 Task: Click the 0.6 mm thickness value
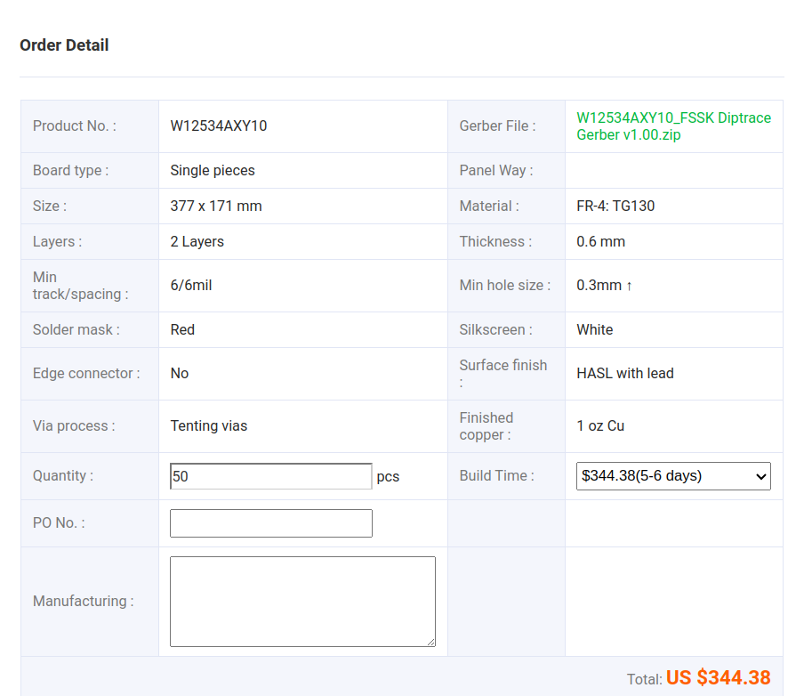tap(600, 242)
